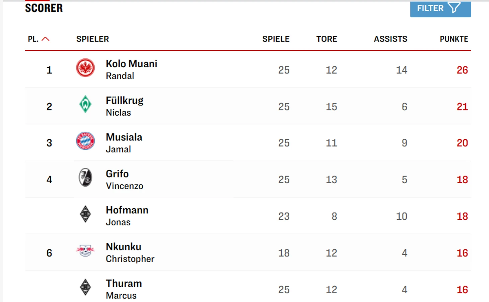The image size is (489, 302).
Task: Click Gladbach logo beside Hofmann
Action: (85, 214)
